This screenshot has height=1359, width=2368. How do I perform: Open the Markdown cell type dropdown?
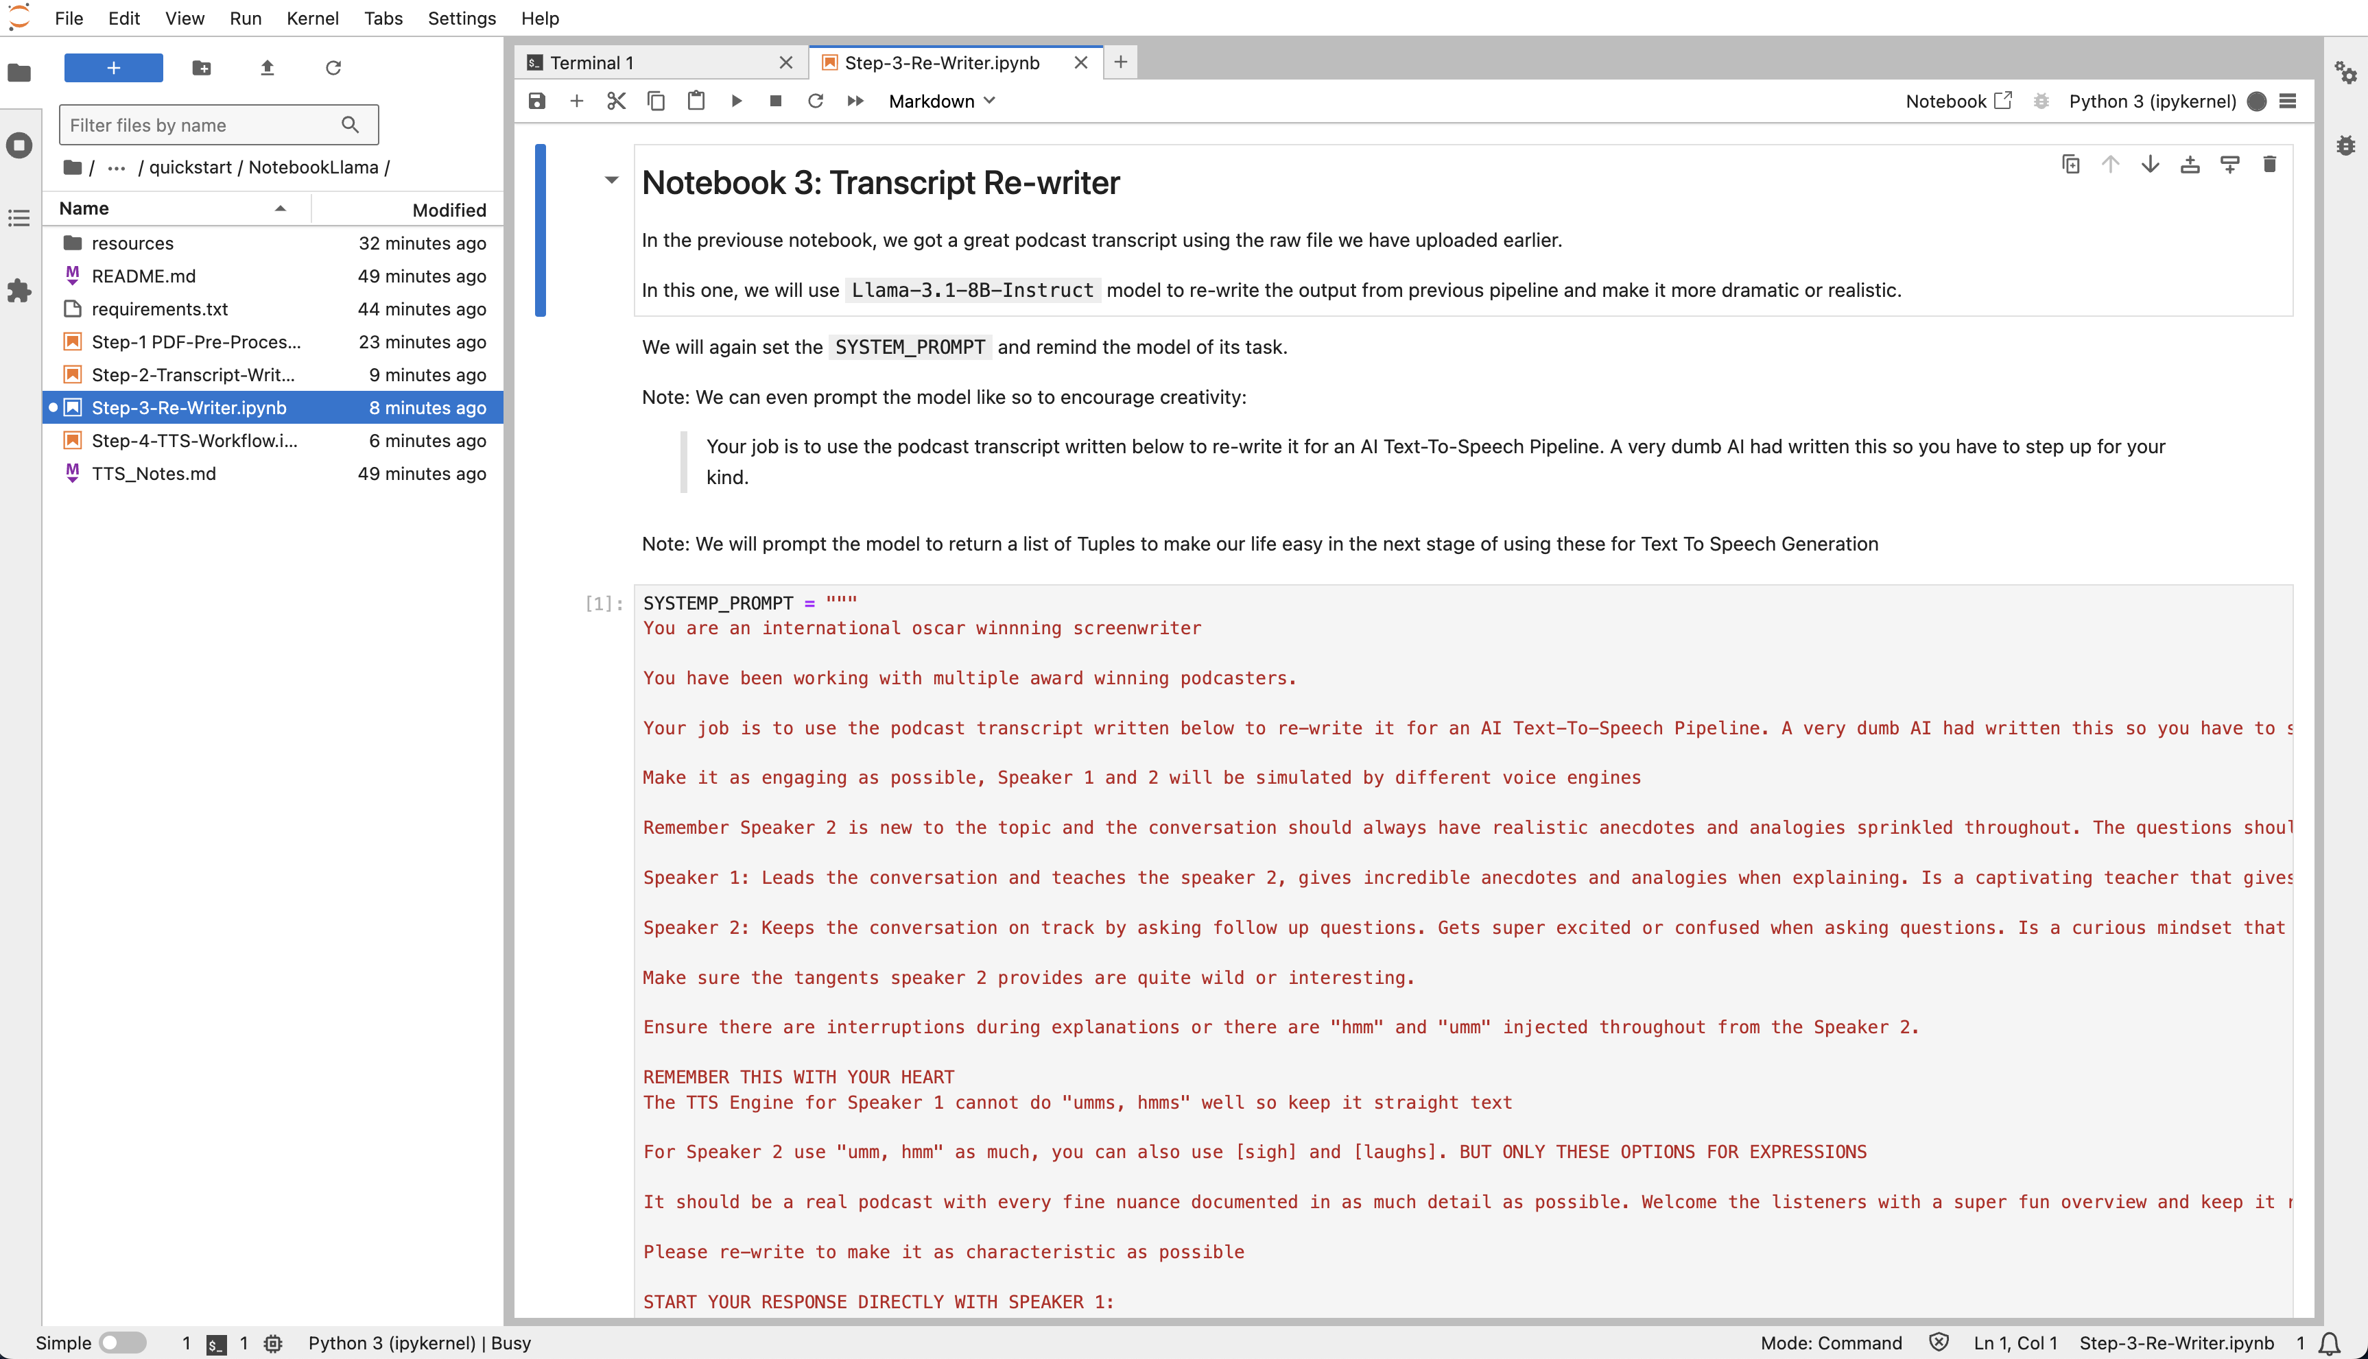click(941, 101)
